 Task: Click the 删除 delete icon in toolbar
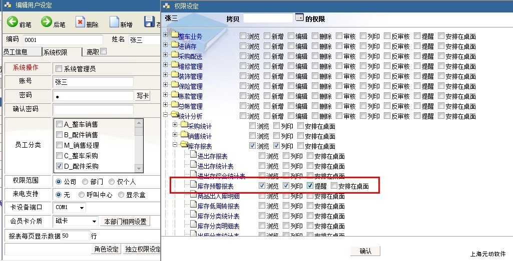click(80, 22)
